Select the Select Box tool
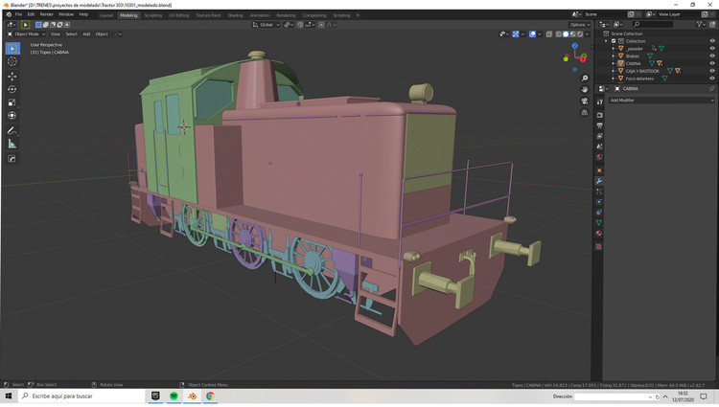 (12, 48)
